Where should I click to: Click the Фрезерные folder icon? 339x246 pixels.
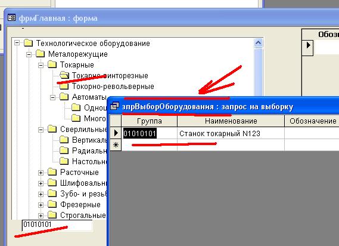coord(52,204)
